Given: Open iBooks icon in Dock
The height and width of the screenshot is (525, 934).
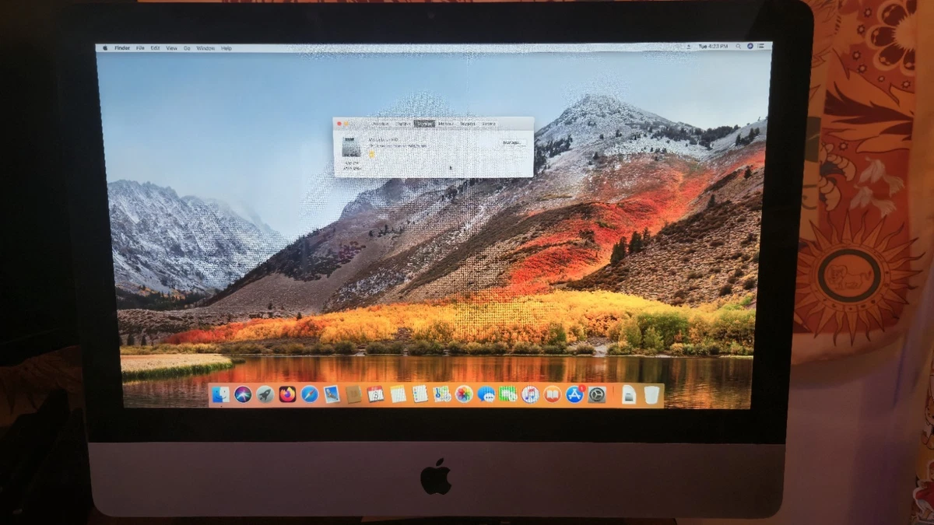Looking at the screenshot, I should tap(552, 394).
